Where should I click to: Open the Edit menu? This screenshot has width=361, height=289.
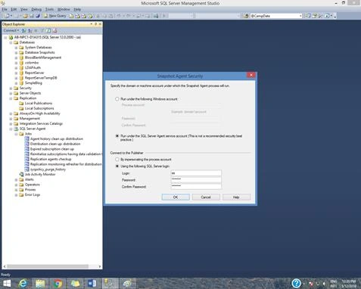(x=14, y=9)
